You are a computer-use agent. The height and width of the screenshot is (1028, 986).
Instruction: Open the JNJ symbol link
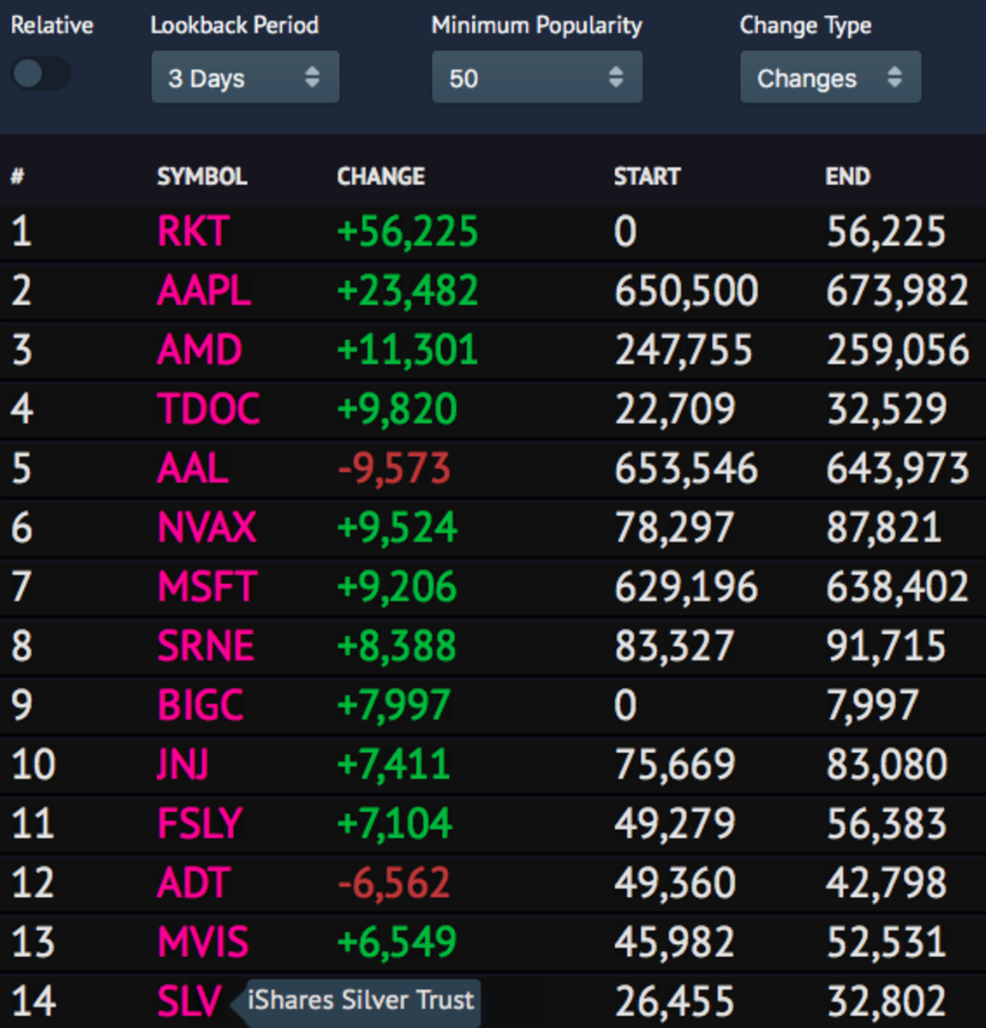[182, 764]
